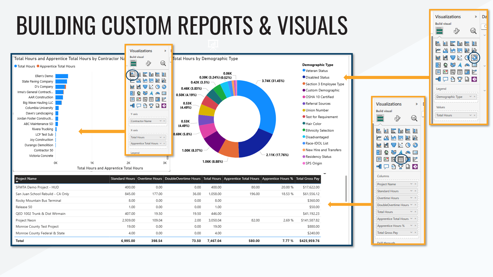Viewport: 493px width, 277px height.
Task: Open Analytics magnifier icon in Y-axis panel
Action: [163, 63]
